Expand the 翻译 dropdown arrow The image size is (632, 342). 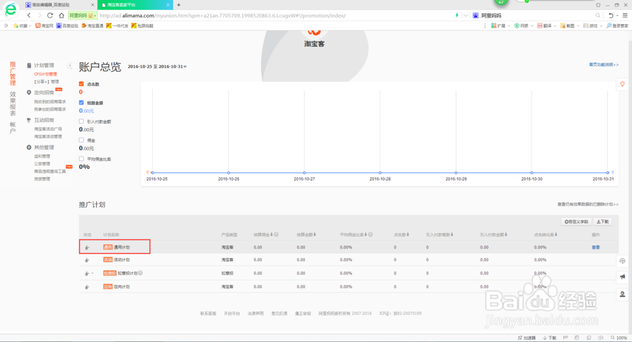555,26
